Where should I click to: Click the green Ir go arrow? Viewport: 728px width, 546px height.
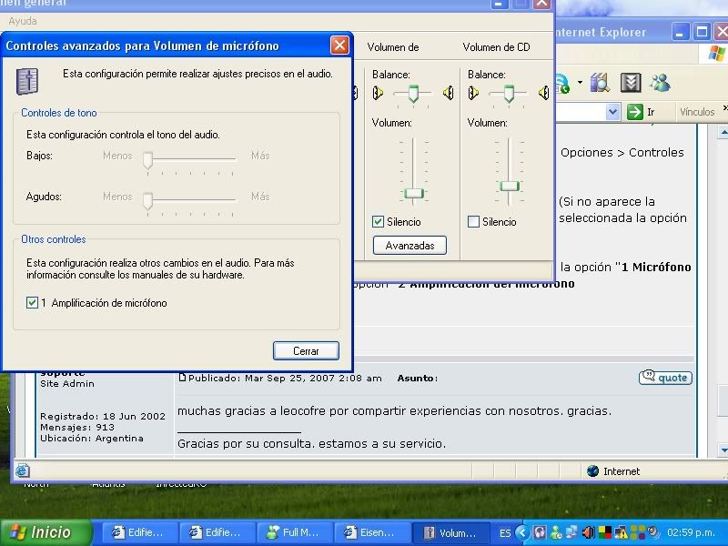pyautogui.click(x=635, y=112)
